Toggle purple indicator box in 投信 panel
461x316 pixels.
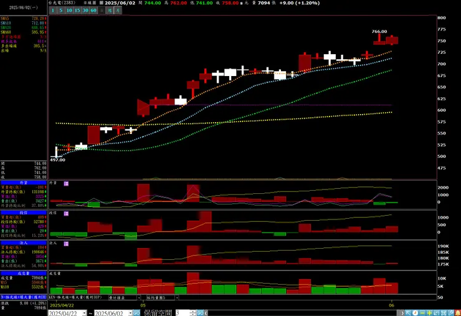[66, 214]
